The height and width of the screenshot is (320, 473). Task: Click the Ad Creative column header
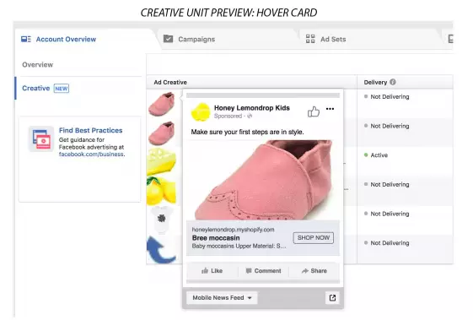170,82
